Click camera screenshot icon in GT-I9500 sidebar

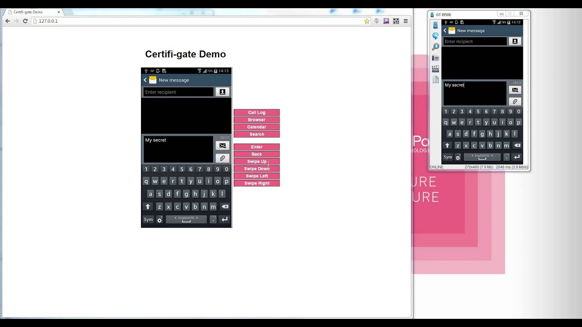point(435,58)
